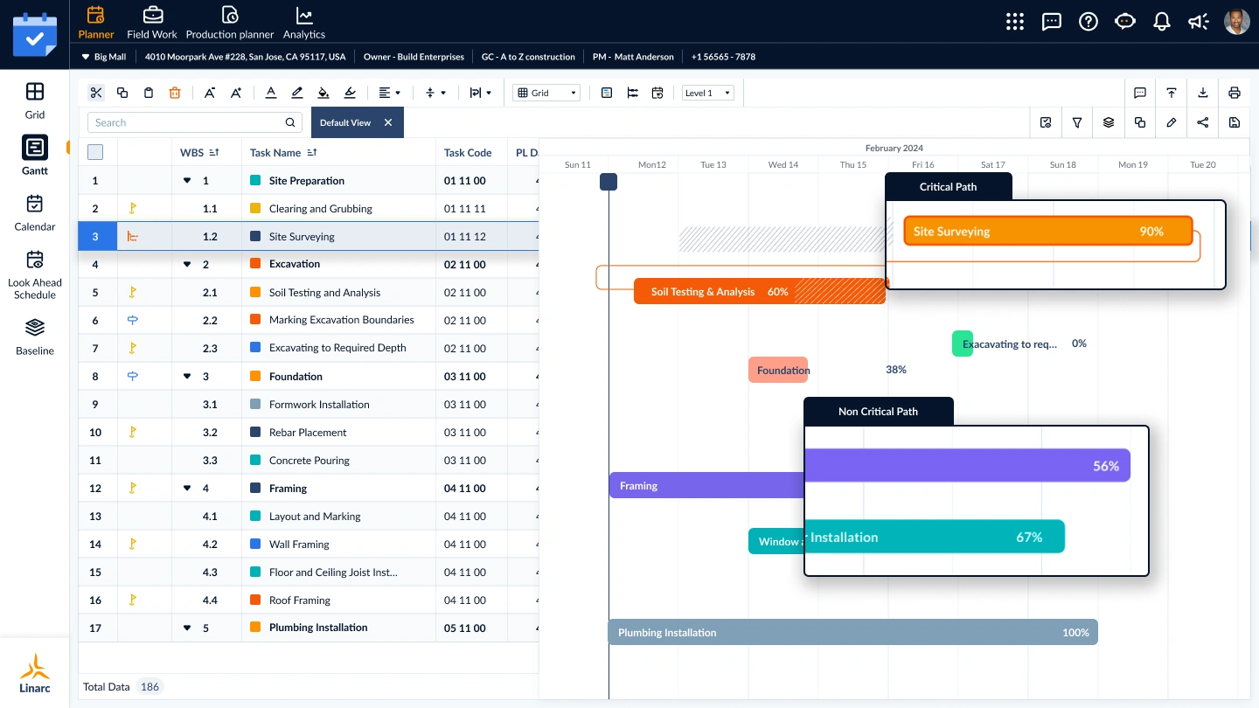Click the view-settings checkbox-eye icon
Screen dimensions: 1259x708
click(x=1046, y=122)
